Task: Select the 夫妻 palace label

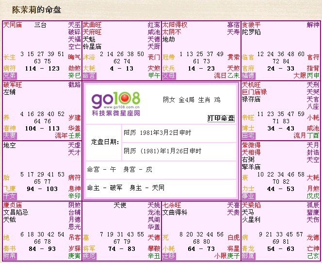Action: tap(9, 136)
